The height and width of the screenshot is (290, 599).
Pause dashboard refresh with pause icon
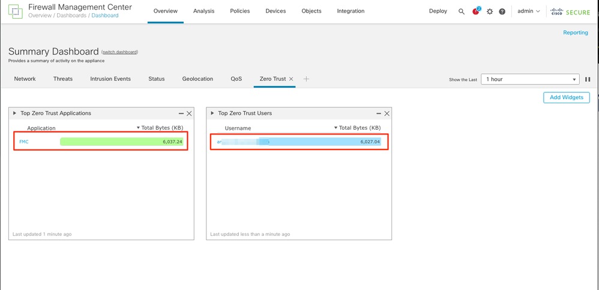point(588,79)
